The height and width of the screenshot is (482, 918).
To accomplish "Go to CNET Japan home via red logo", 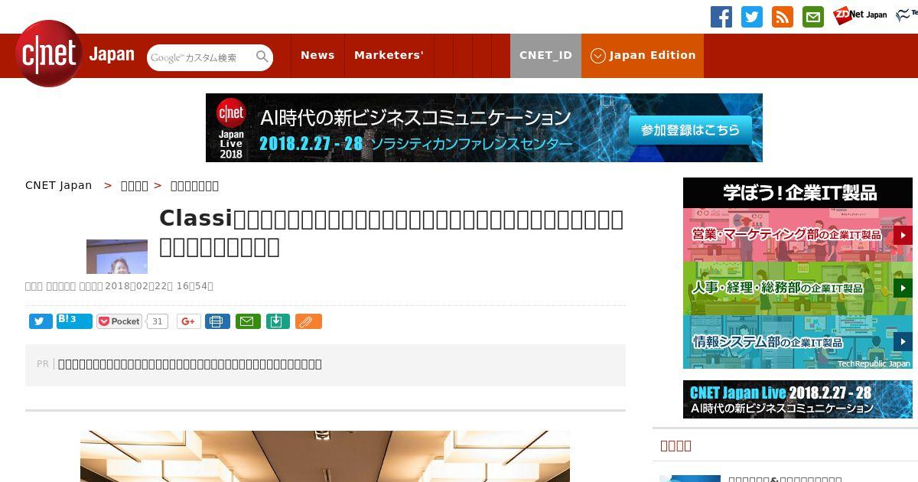I will (x=49, y=54).
